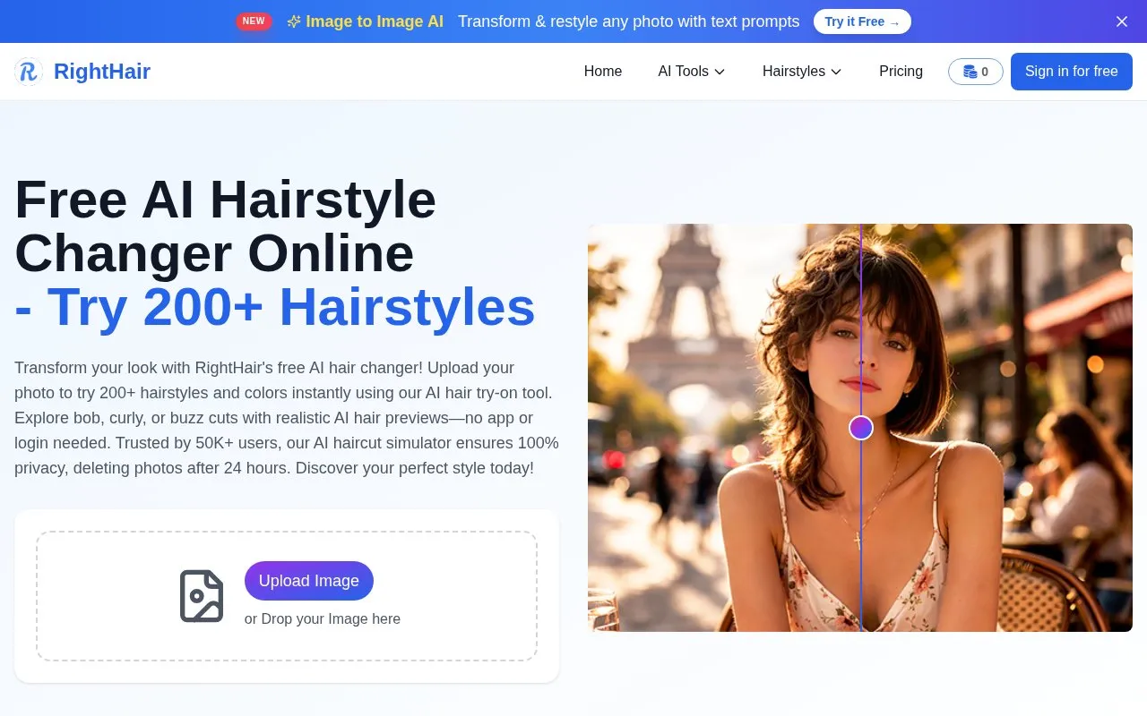
Task: Click the Image to Image AI banner text
Action: pos(375,21)
